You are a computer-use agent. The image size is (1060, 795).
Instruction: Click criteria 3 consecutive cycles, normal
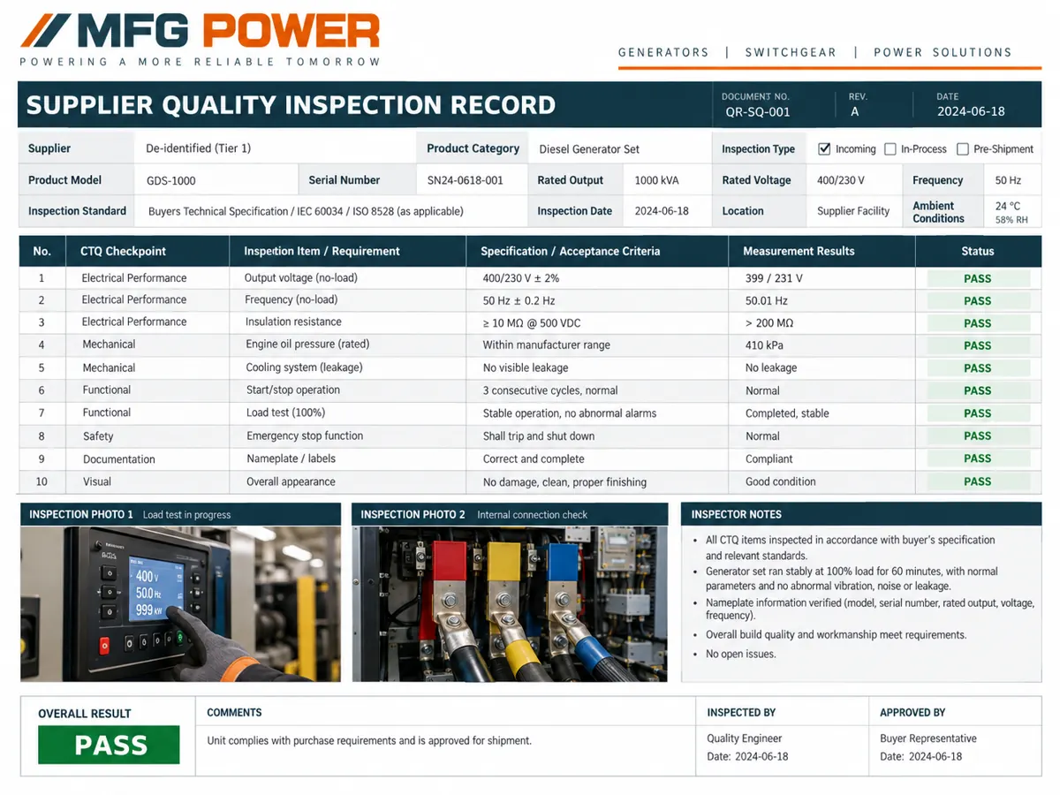(550, 390)
